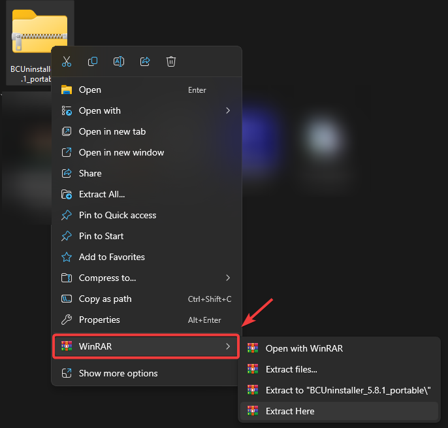The image size is (448, 428).
Task: Choose Open in new tab
Action: click(146, 131)
